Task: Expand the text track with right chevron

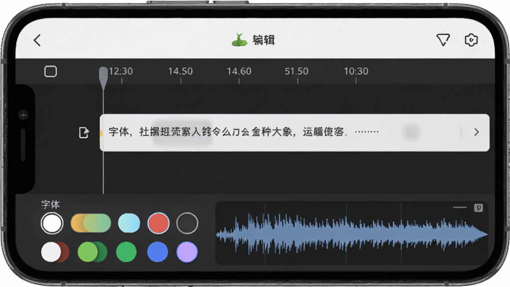Action: [477, 132]
